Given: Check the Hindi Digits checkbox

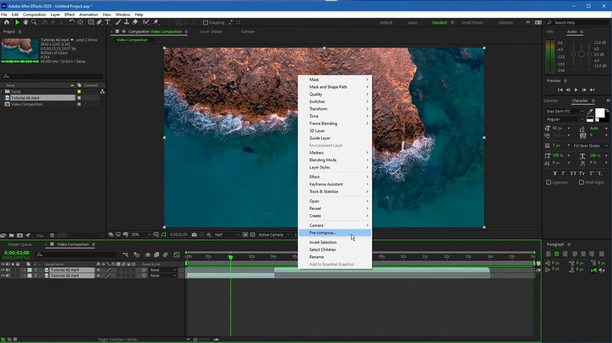Looking at the screenshot, I should pyautogui.click(x=581, y=182).
